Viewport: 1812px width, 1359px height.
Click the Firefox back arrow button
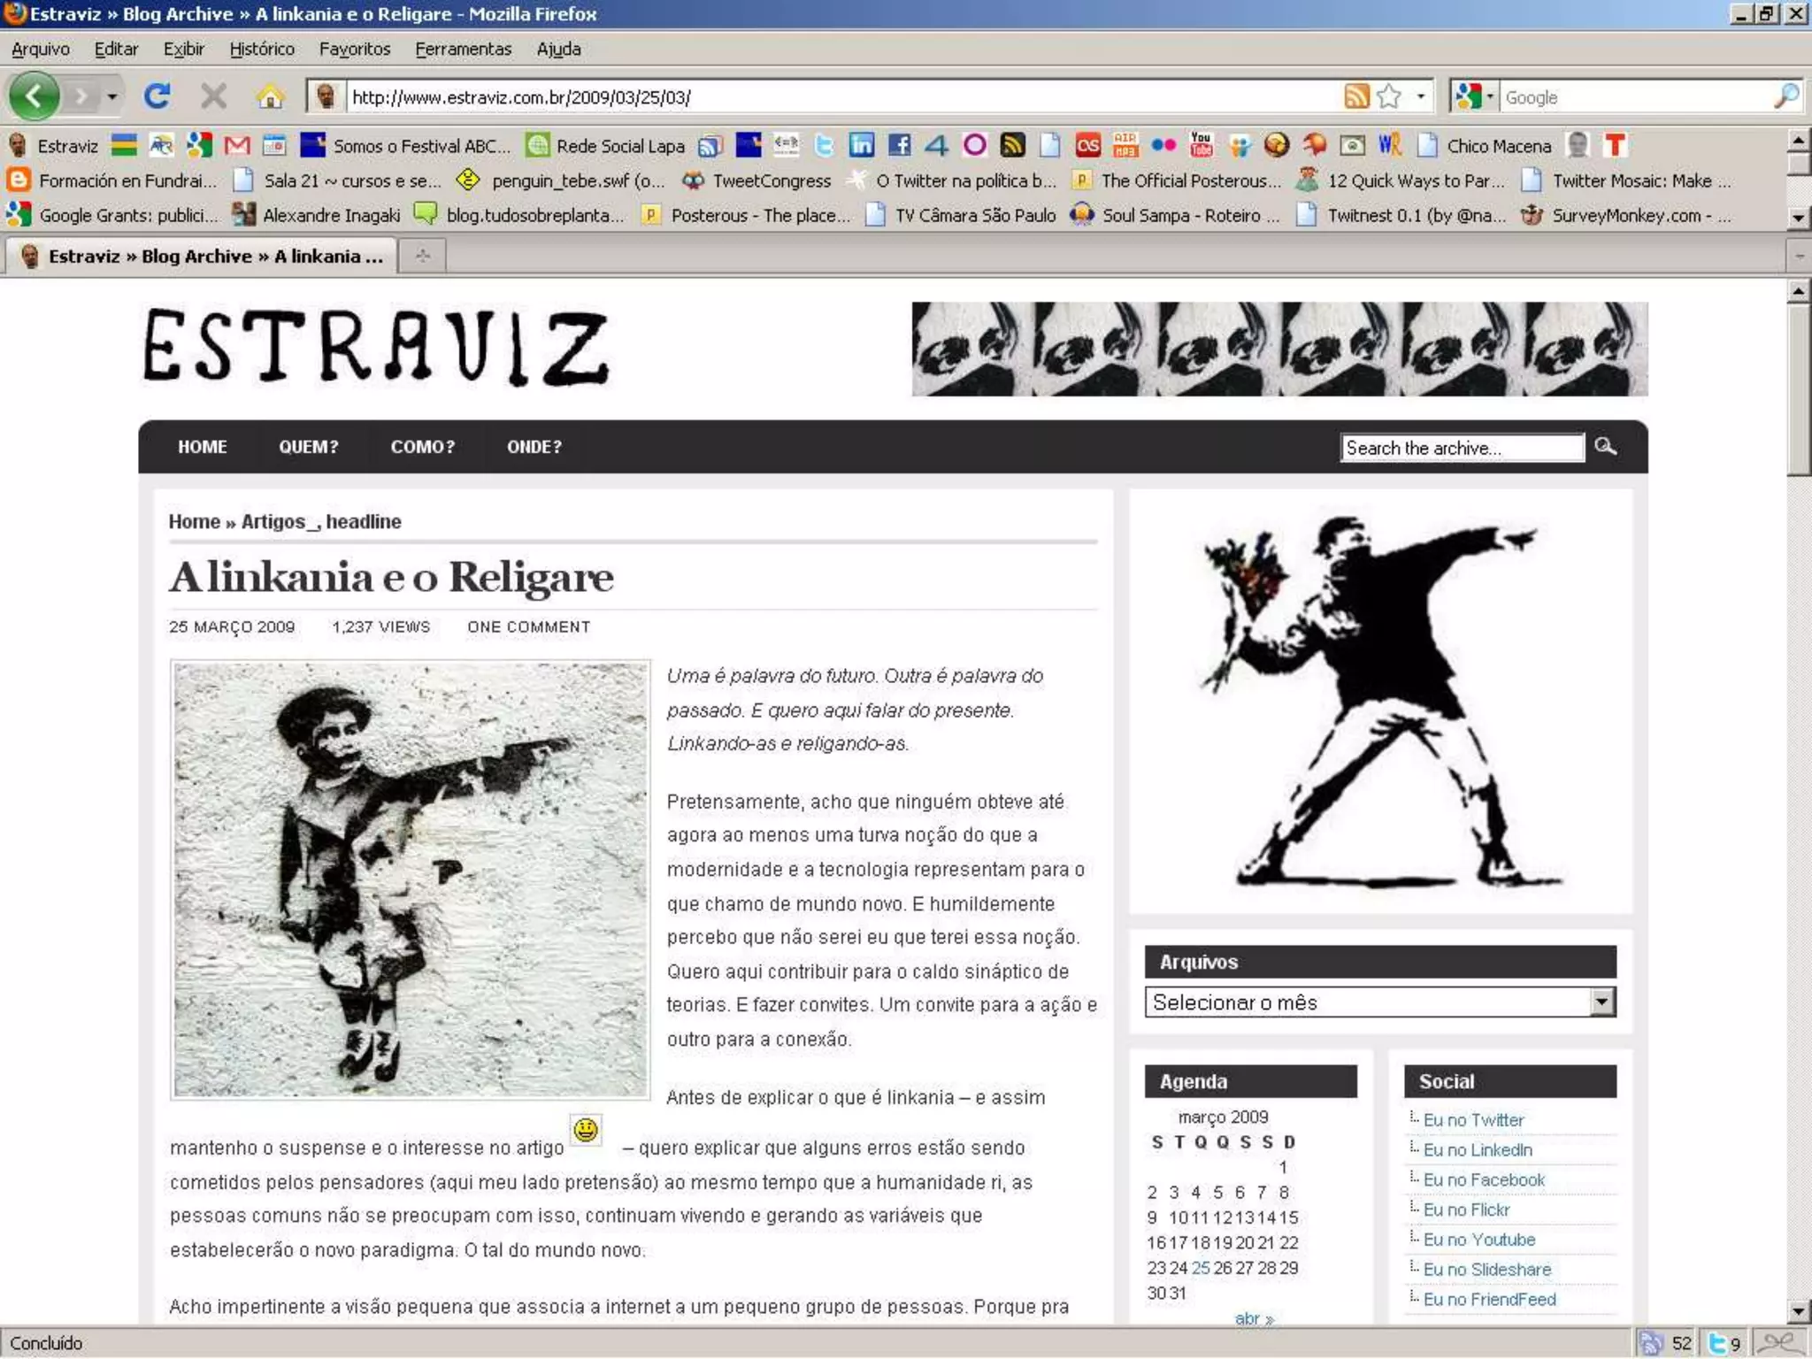pyautogui.click(x=34, y=96)
